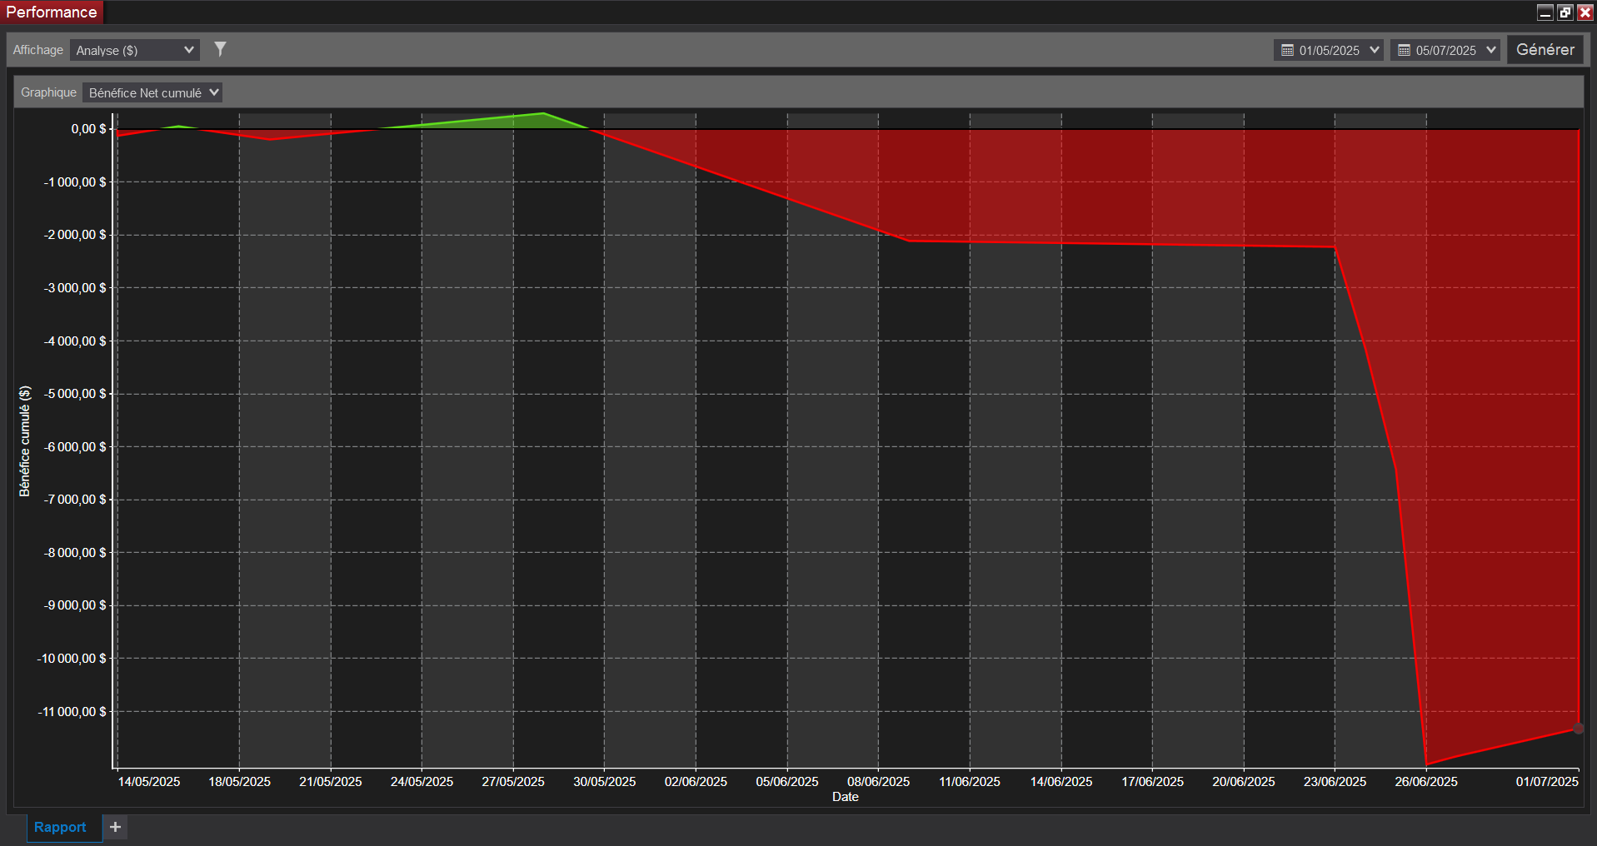Viewport: 1597px width, 846px height.
Task: Switch to the Rapport tab
Action: [60, 827]
